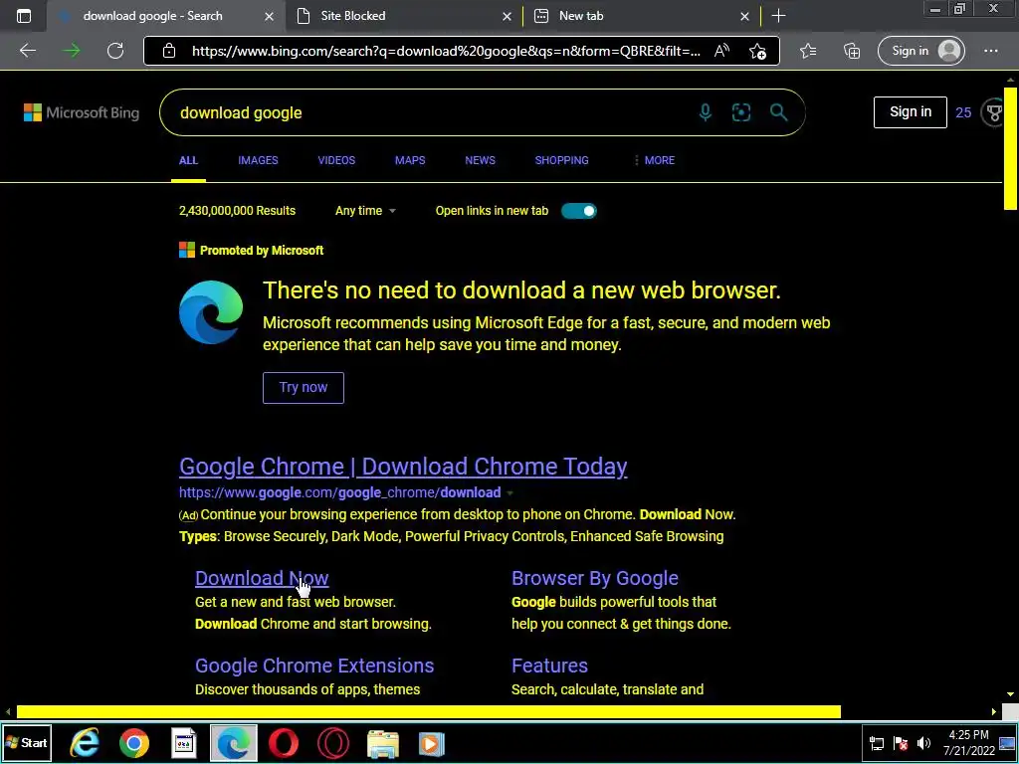1019x764 pixels.
Task: Open media player taskbar icon
Action: tap(432, 743)
